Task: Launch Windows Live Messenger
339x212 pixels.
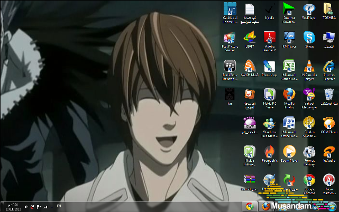Action: [x=270, y=127]
